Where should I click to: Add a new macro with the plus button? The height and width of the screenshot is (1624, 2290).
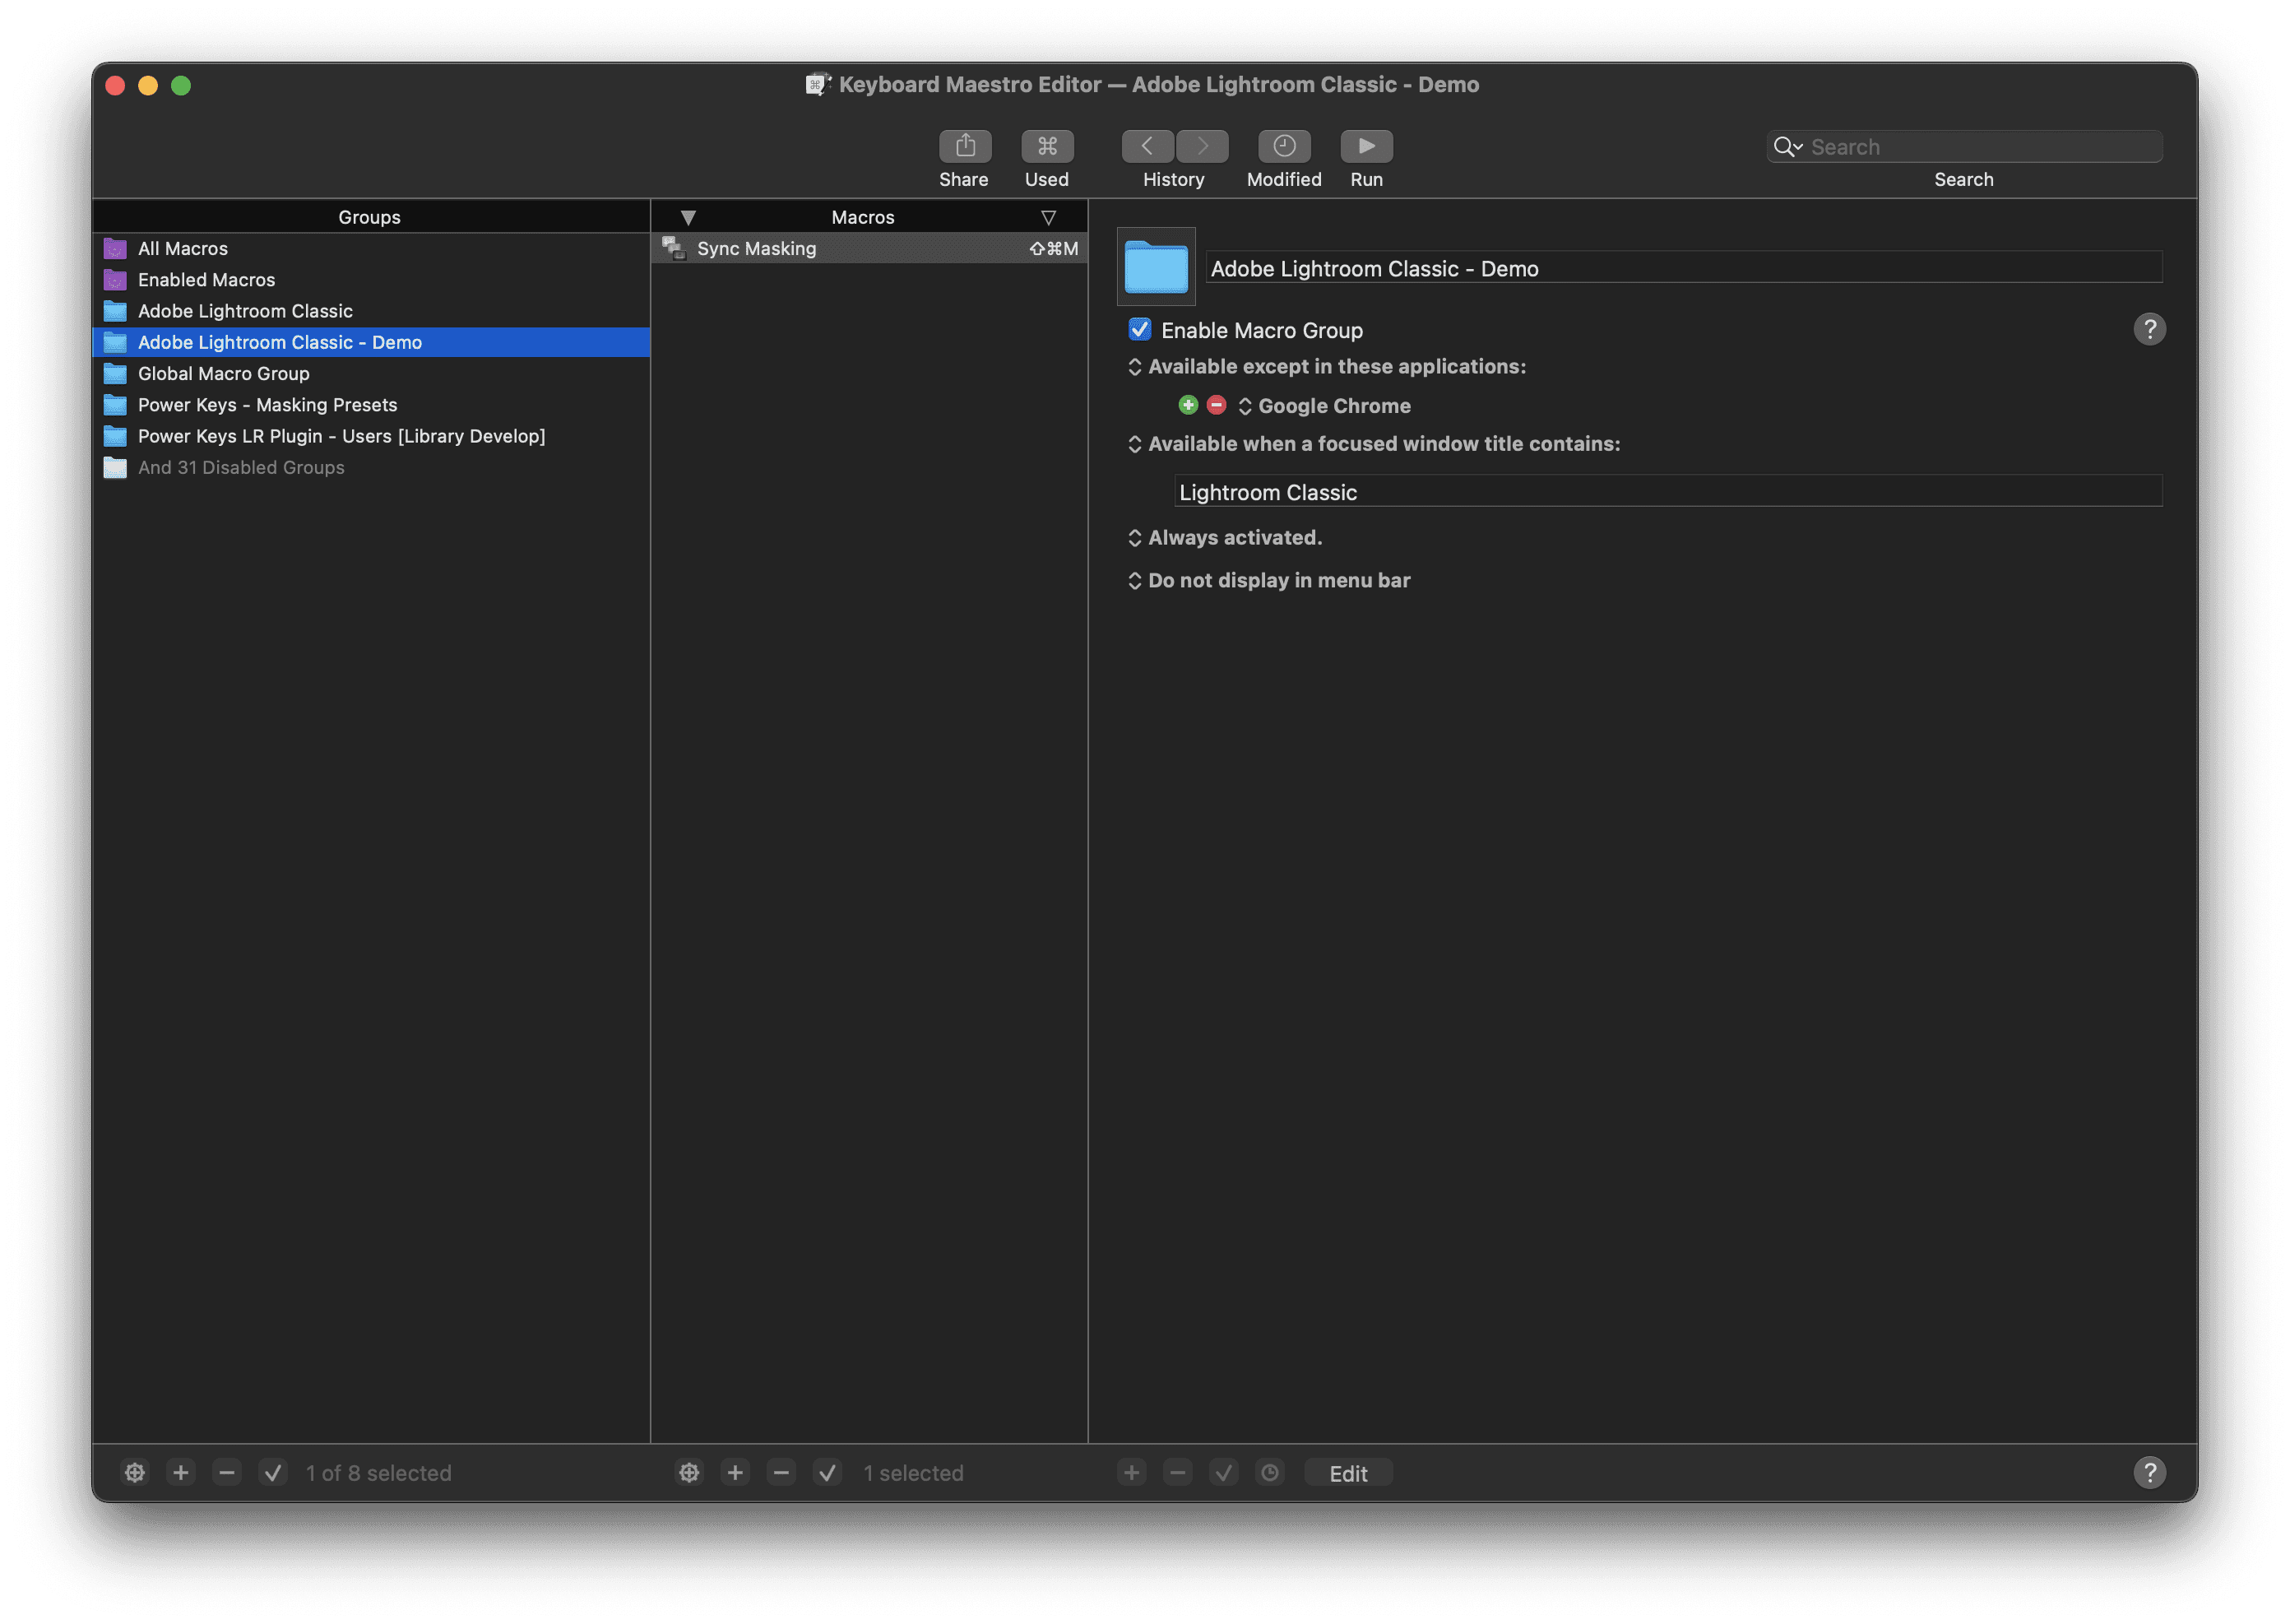735,1472
